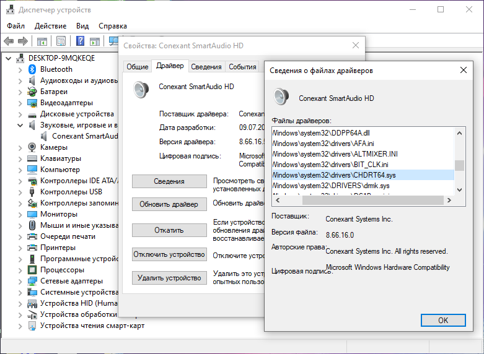The image size is (484, 354).
Task: Open the Файл menu
Action: [15, 26]
